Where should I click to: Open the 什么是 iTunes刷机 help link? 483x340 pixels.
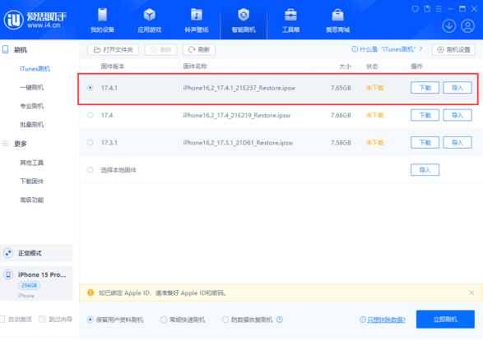(388, 49)
